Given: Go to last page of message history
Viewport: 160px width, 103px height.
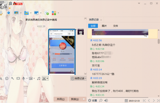Looking at the screenshot, I should coord(158,101).
